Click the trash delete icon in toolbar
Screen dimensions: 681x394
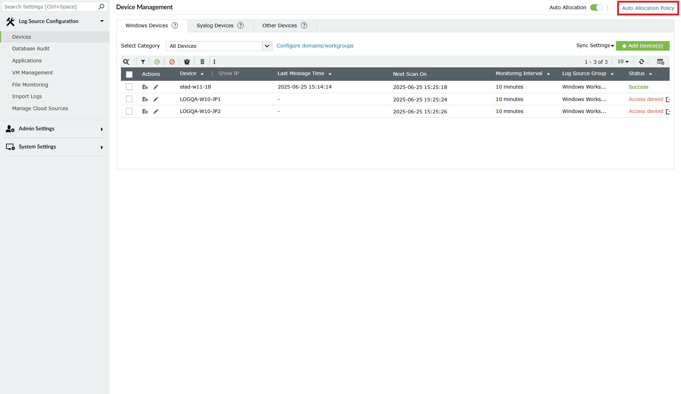click(202, 62)
